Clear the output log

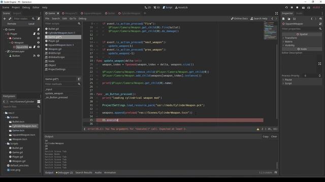[x=274, y=136]
